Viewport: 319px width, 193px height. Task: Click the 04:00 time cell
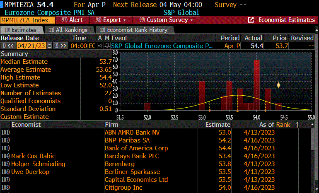(79, 46)
